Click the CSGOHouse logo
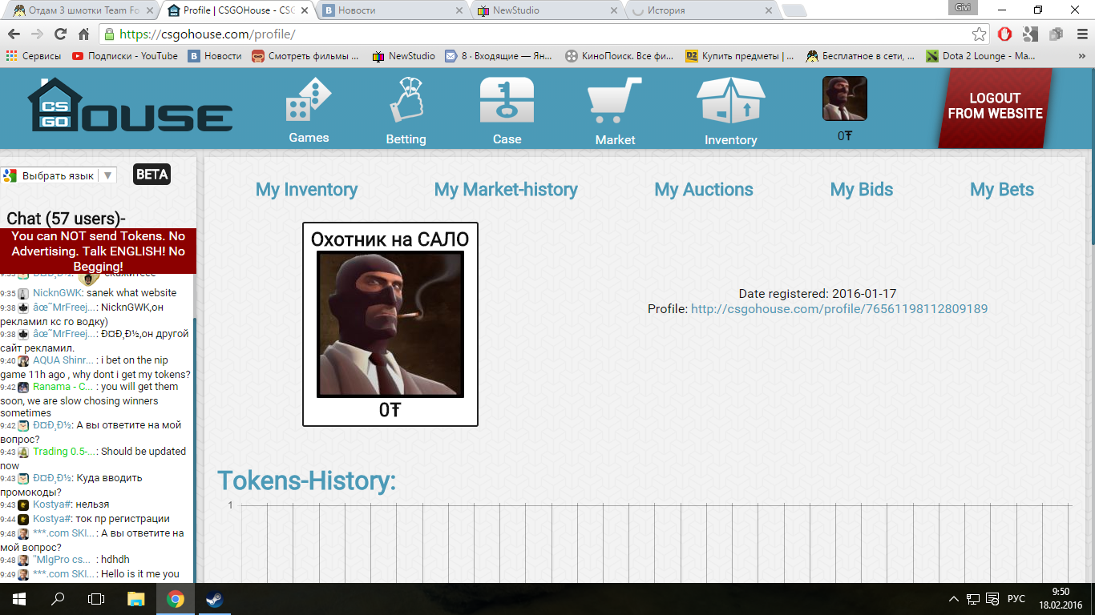Screen dimensions: 1095x615 point(131,105)
